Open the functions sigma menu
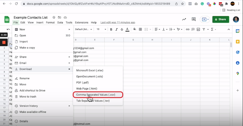The width and height of the screenshot is (243, 126). 212,29
